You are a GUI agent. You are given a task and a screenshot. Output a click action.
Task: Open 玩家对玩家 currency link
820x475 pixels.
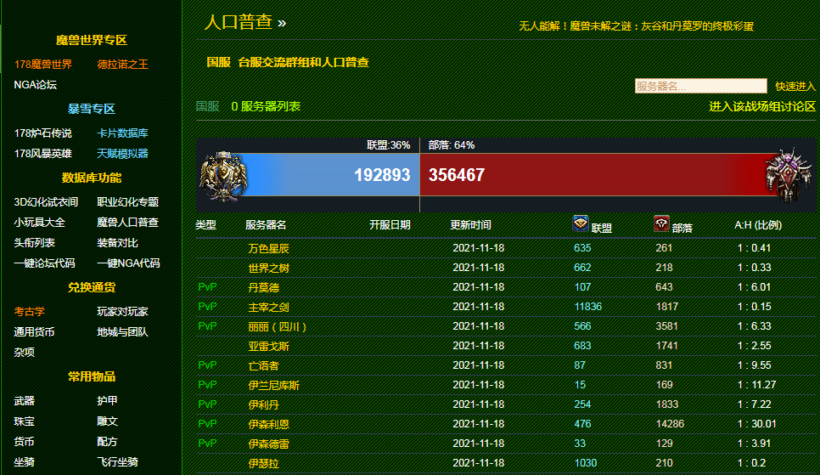[x=122, y=312]
